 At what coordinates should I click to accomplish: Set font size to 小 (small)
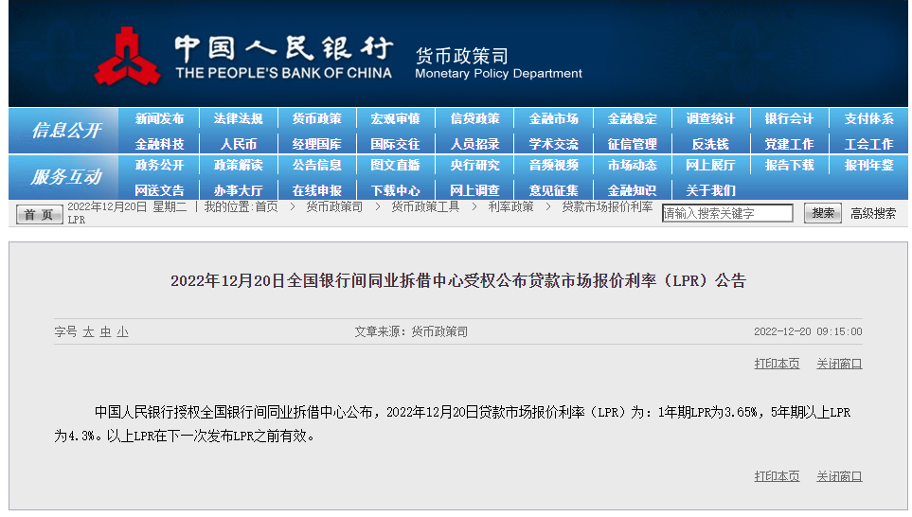tap(122, 332)
